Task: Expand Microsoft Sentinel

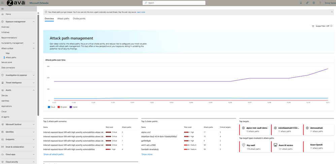Action: (x=34, y=124)
